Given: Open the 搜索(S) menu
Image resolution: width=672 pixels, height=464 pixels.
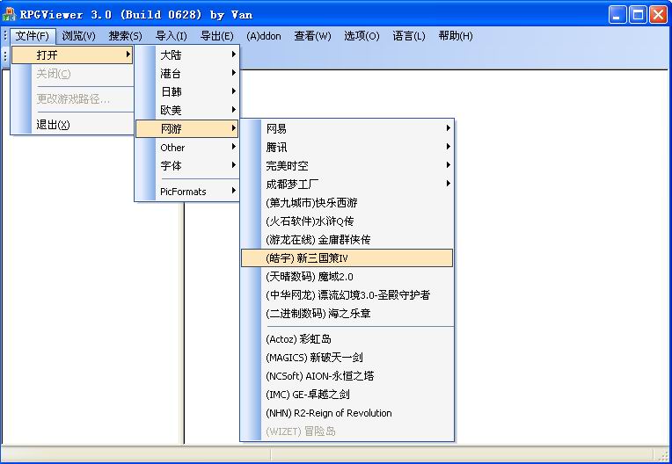Looking at the screenshot, I should tap(125, 36).
